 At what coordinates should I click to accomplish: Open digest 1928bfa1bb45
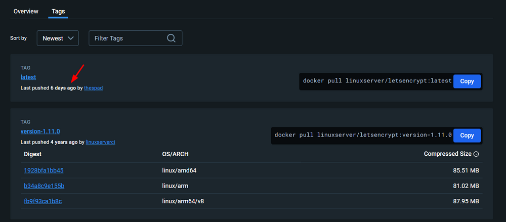44,170
